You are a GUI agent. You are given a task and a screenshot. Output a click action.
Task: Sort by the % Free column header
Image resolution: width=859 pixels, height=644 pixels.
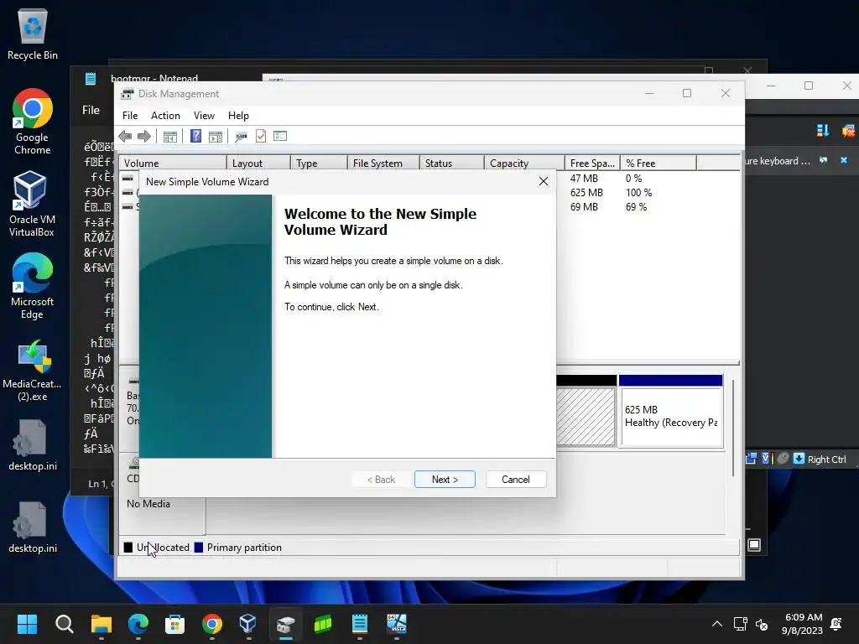click(659, 164)
